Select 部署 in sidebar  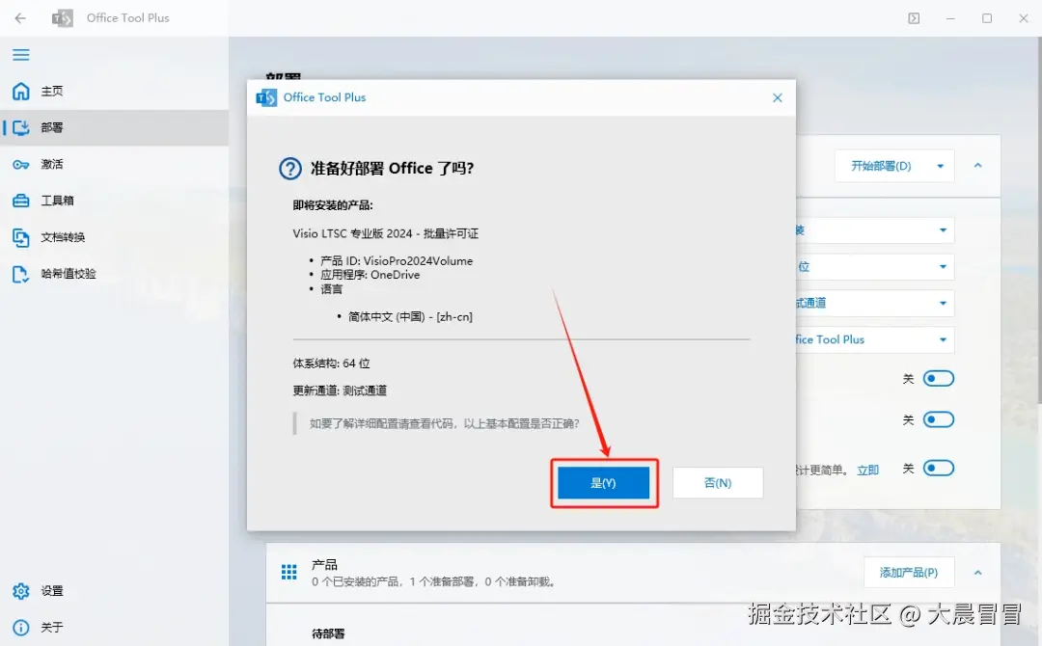click(x=114, y=127)
